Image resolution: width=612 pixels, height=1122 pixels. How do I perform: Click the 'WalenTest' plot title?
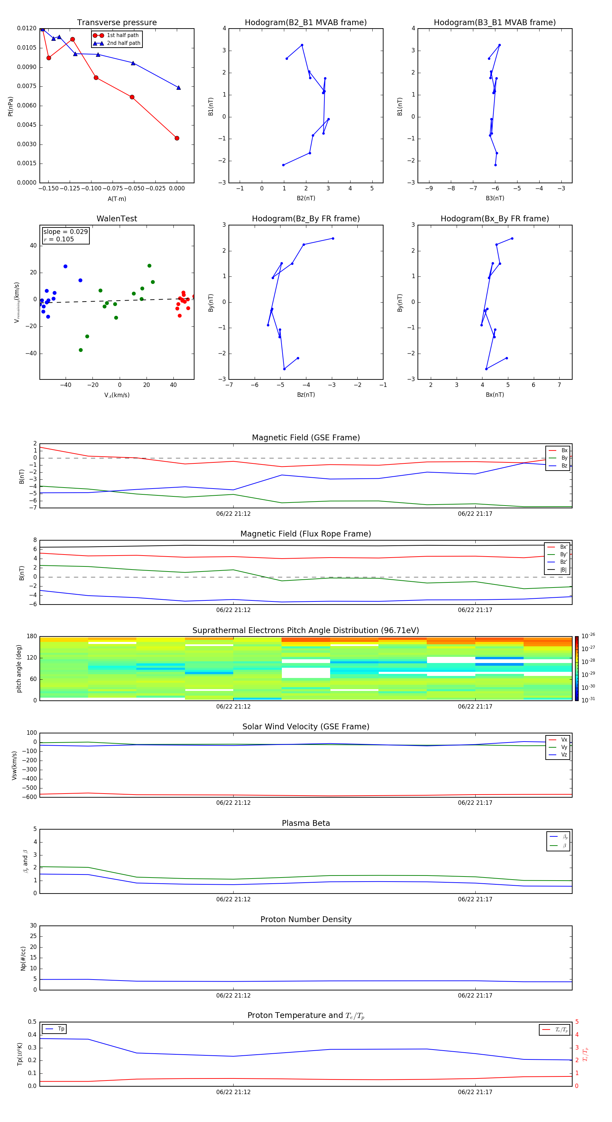coord(117,219)
